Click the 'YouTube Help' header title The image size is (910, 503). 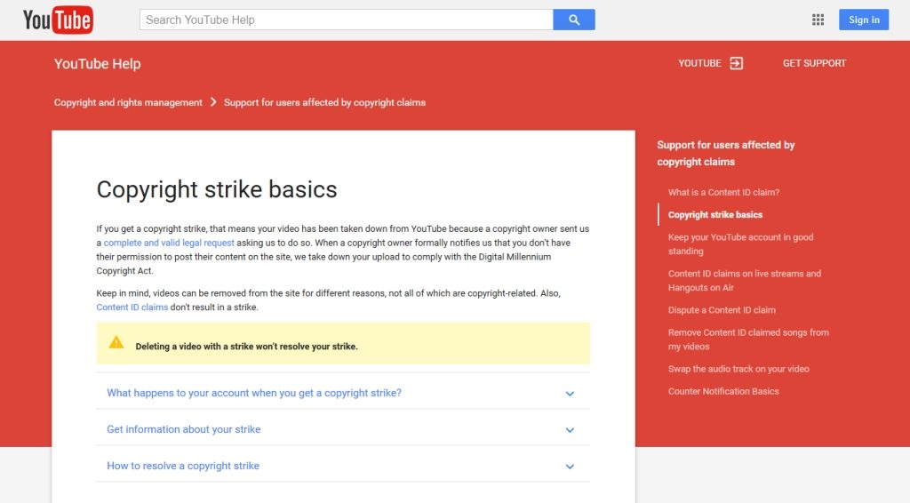97,63
